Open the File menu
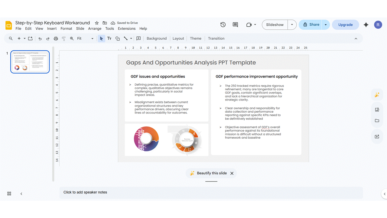This screenshot has width=387, height=218. tap(18, 28)
